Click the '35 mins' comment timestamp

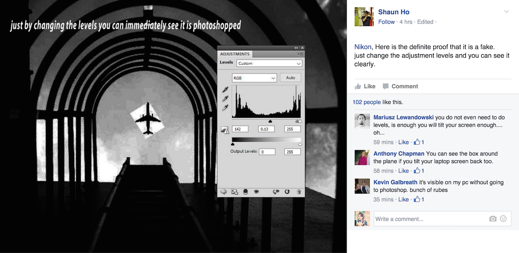384,200
